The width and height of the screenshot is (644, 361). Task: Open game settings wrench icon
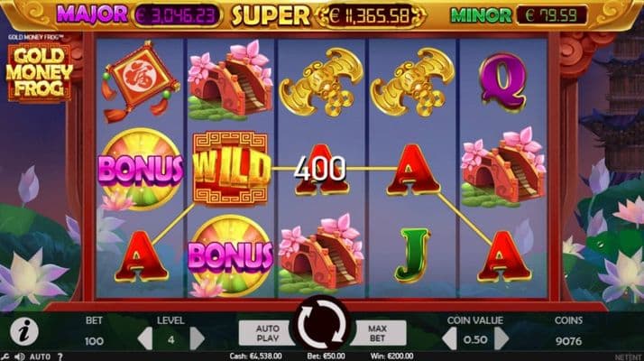pos(5,356)
